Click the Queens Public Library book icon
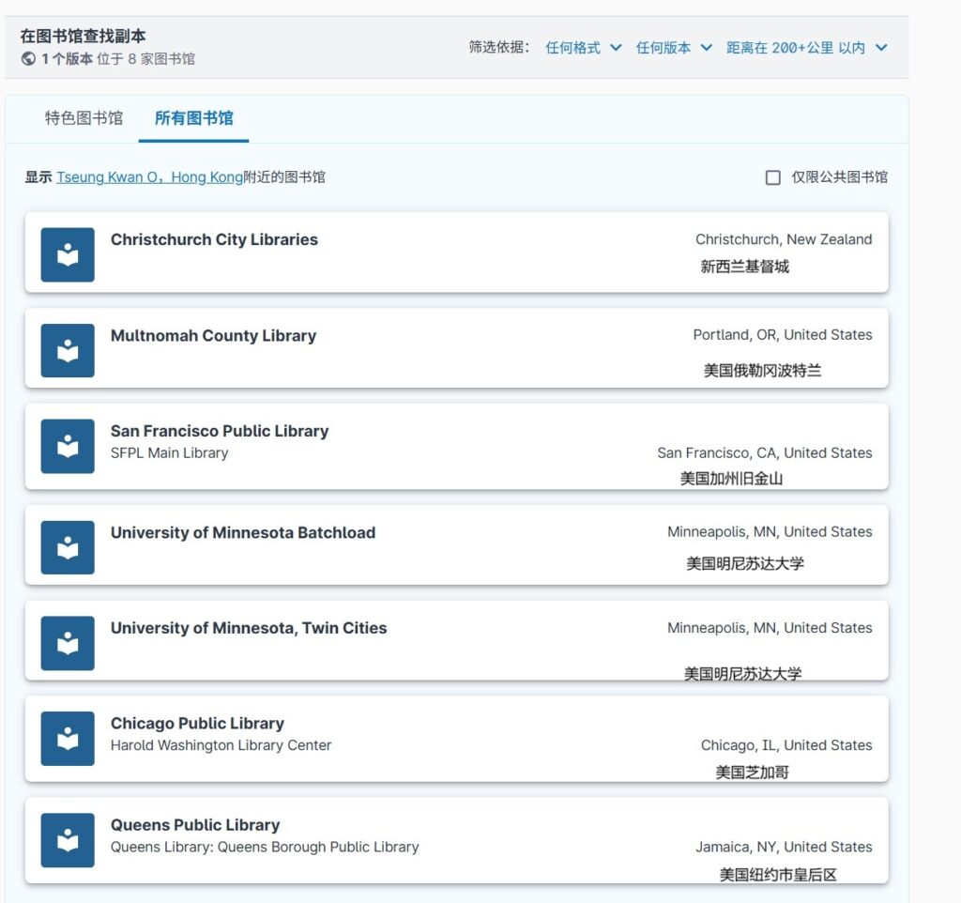 tap(68, 840)
